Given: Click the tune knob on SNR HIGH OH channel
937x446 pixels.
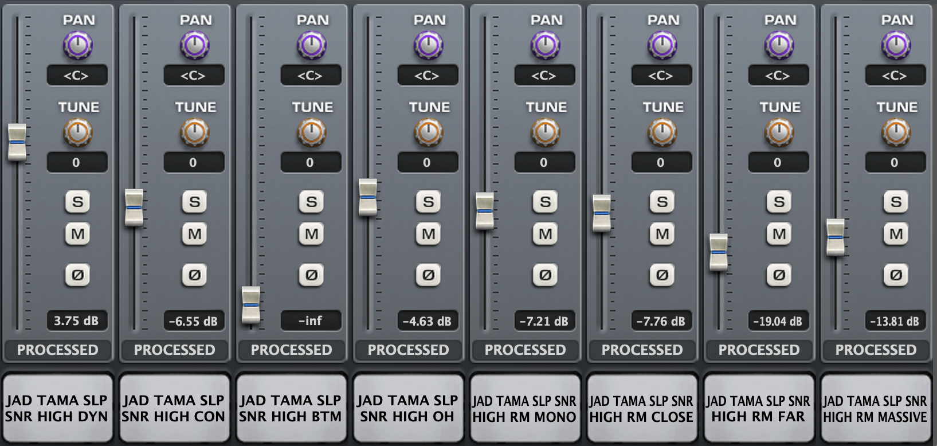Looking at the screenshot, I should (428, 132).
